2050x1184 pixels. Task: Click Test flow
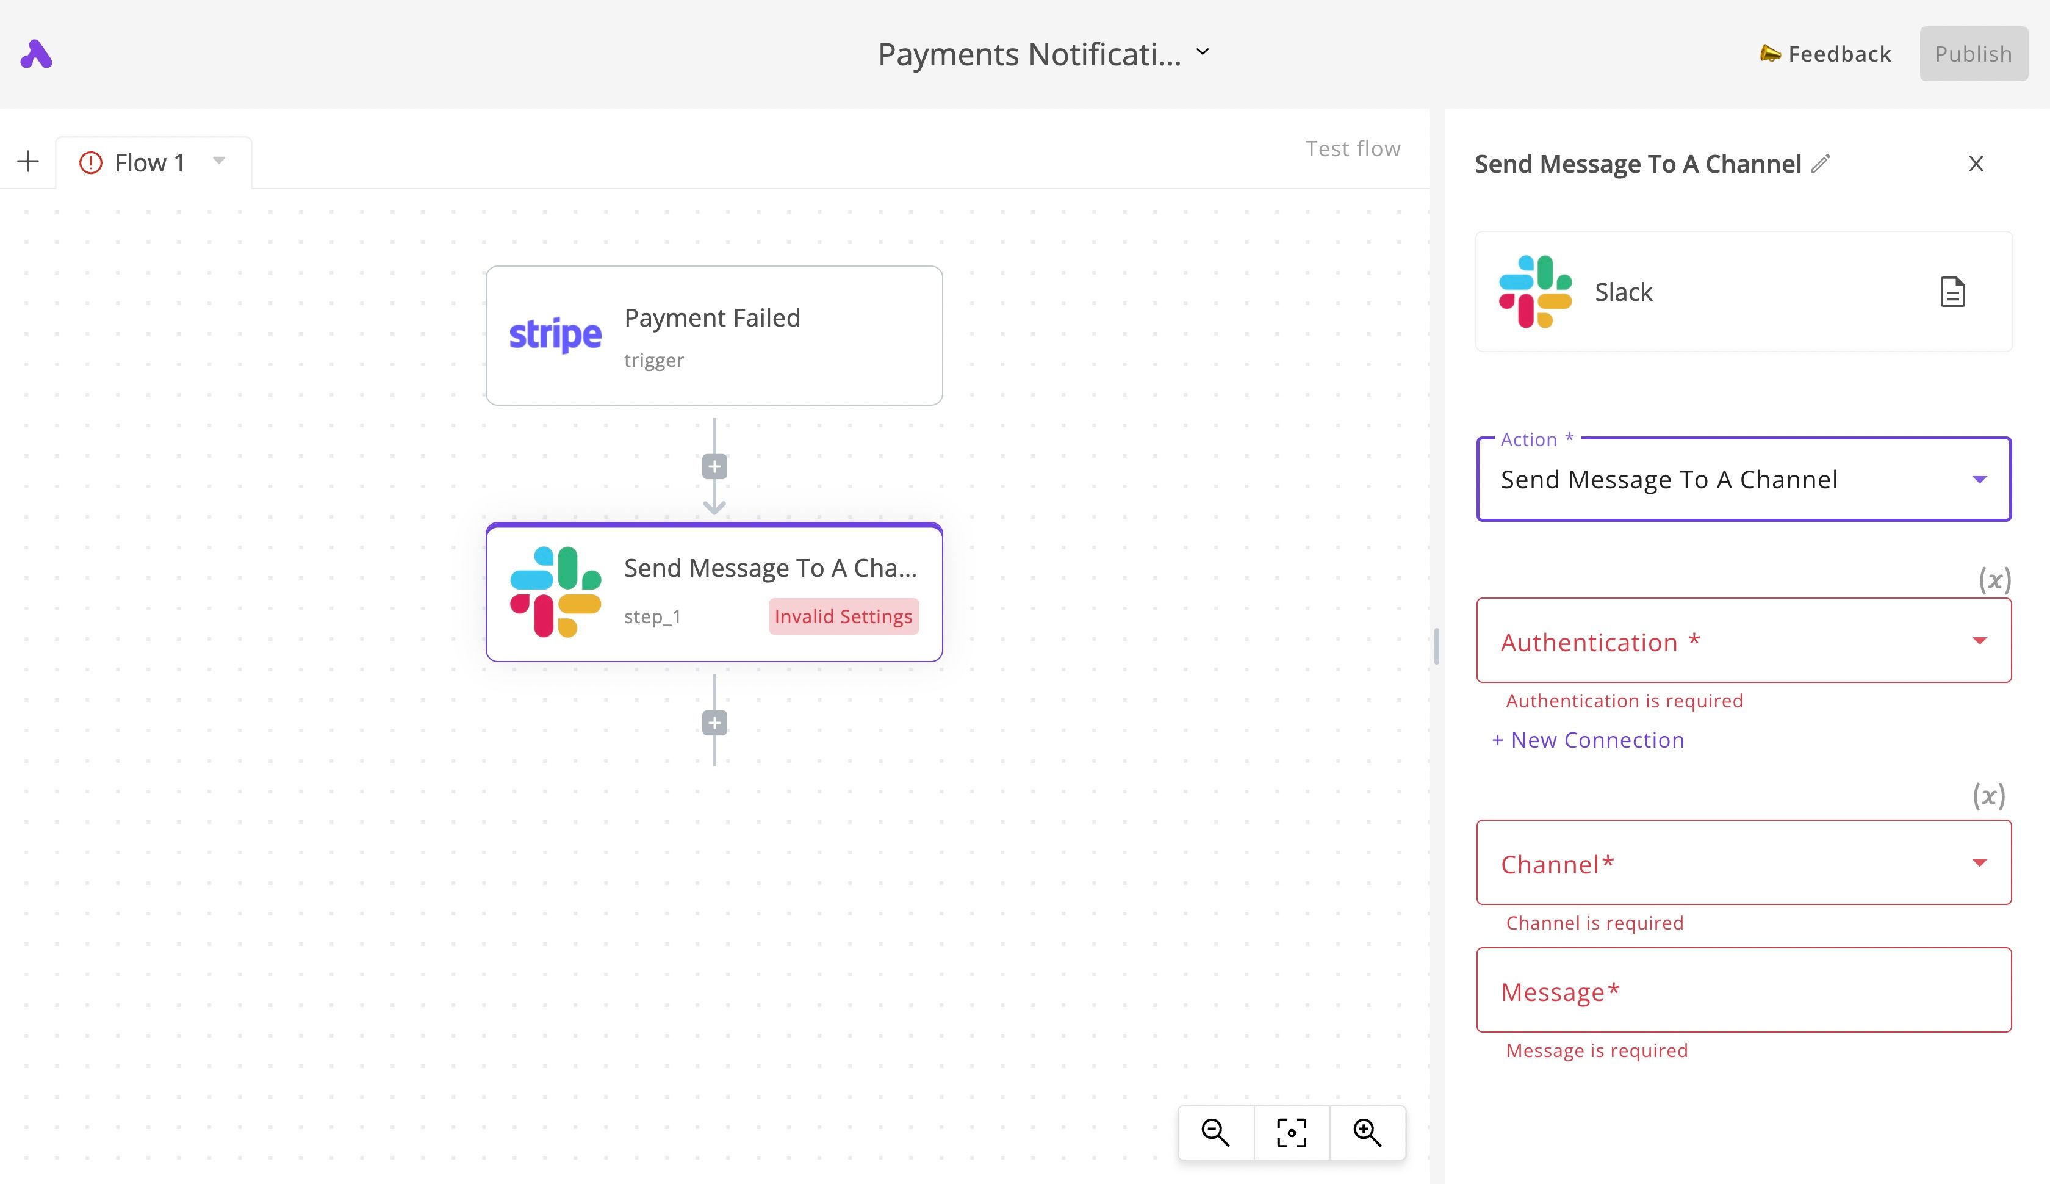click(x=1353, y=149)
